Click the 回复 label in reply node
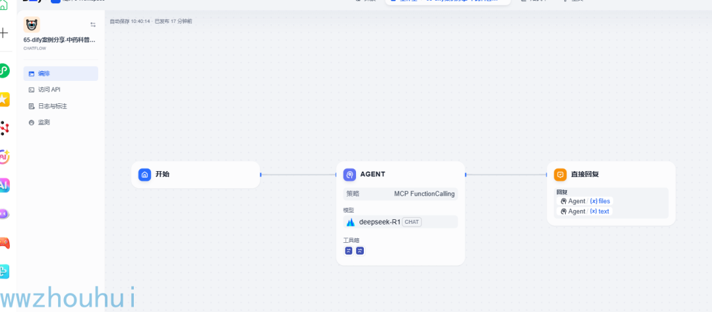The width and height of the screenshot is (712, 312). [562, 192]
